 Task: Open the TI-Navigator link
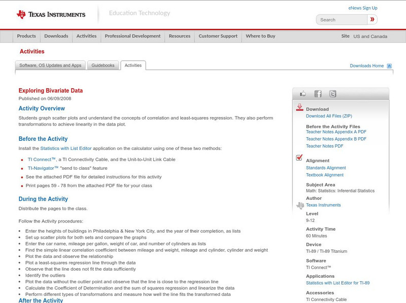tap(43, 168)
